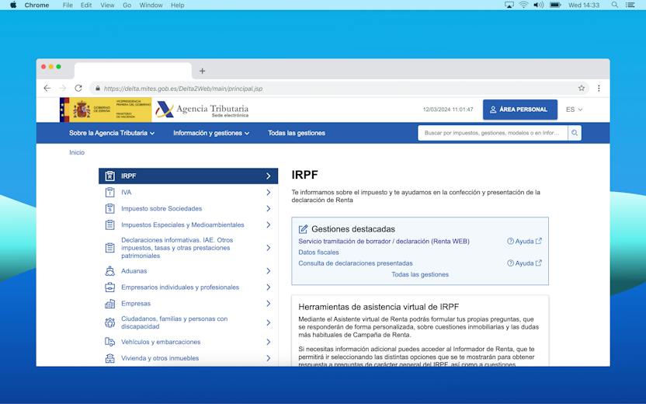Click the Empresas building chart icon

tap(109, 304)
